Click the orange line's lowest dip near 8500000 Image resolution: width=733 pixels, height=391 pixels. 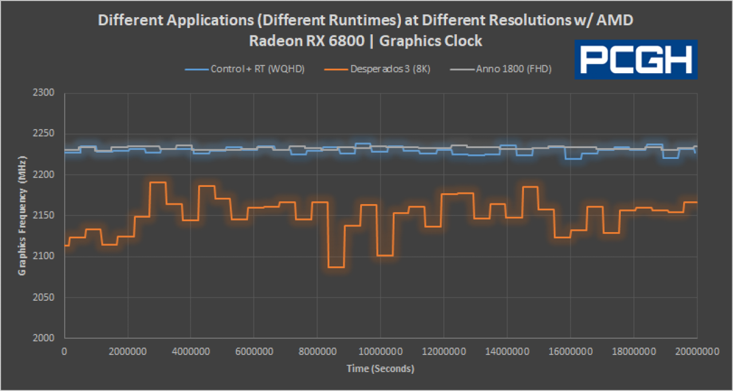[x=336, y=267]
